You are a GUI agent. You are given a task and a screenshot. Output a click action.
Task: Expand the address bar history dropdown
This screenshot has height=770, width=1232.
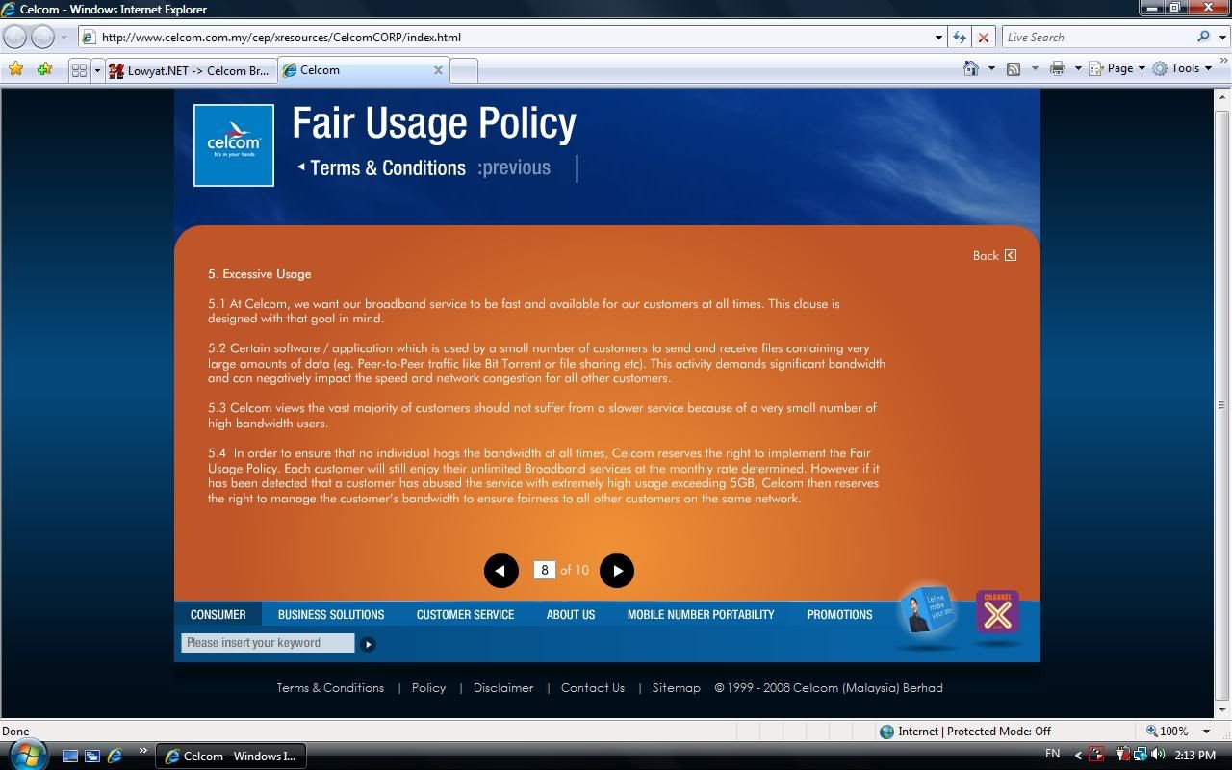(938, 38)
